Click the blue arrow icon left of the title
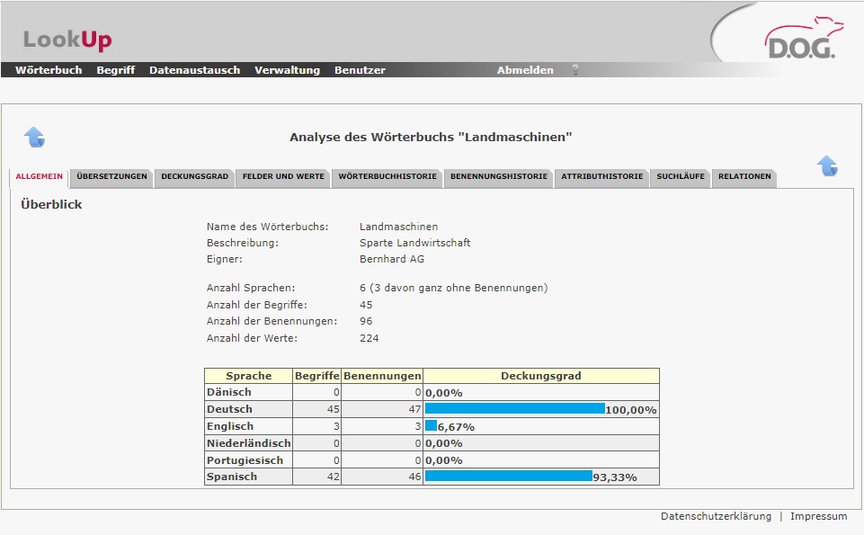 coord(34,137)
